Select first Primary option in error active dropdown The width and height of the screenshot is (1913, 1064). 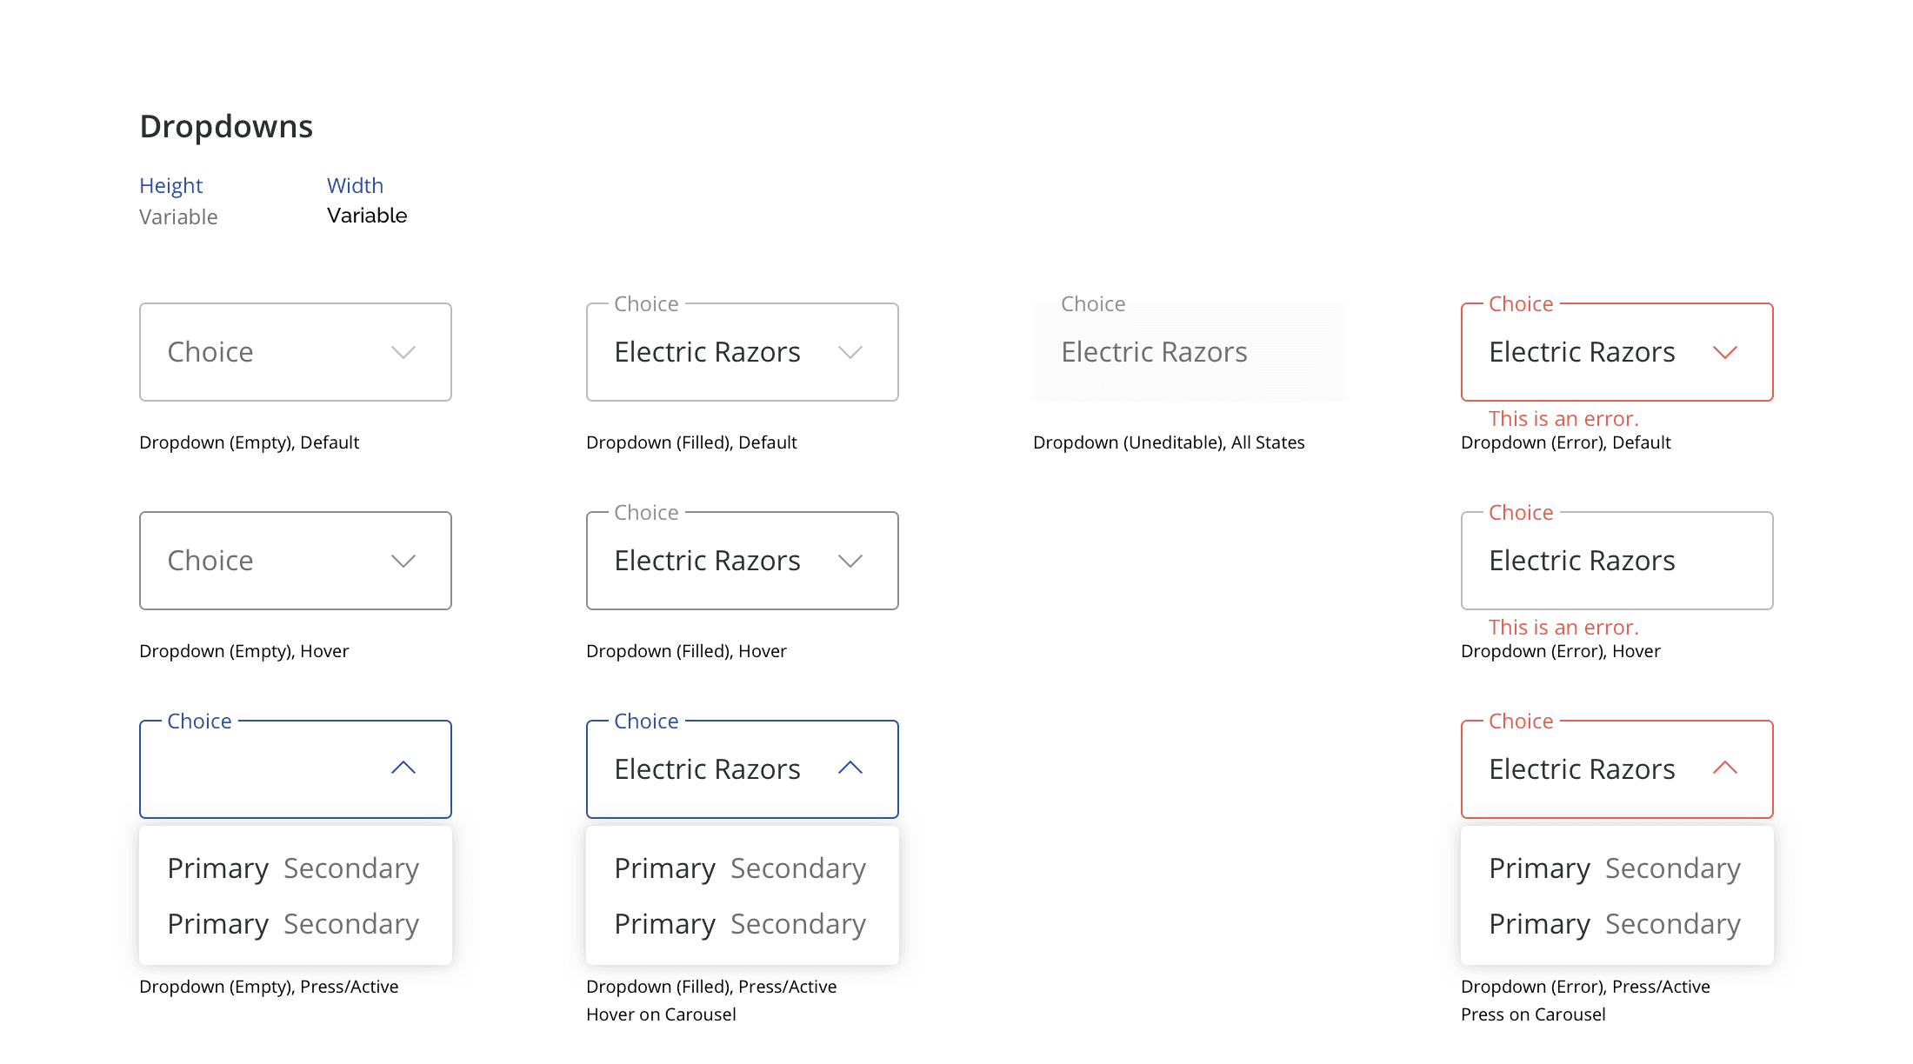[1539, 868]
